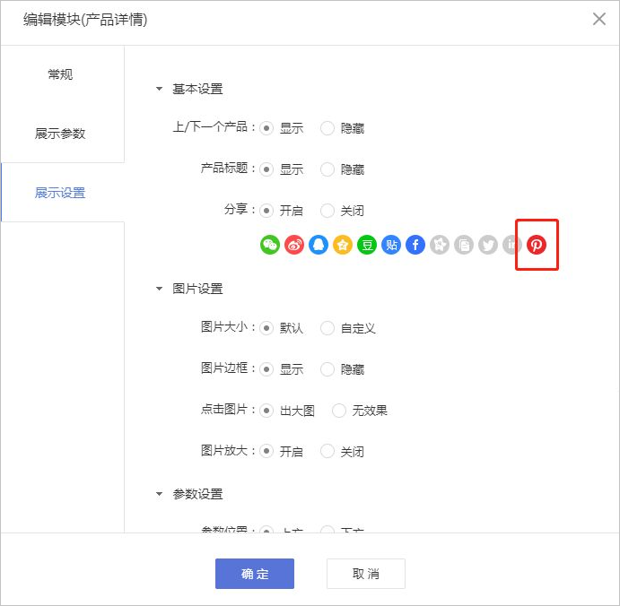Click the 基本设置 section heading
This screenshot has width=620, height=606.
[x=197, y=89]
